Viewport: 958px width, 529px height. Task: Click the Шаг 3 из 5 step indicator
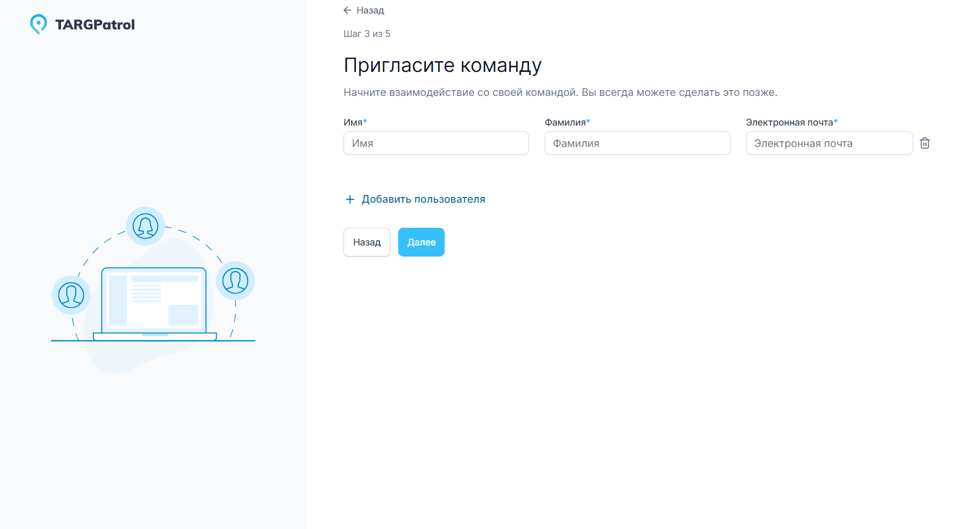(366, 33)
